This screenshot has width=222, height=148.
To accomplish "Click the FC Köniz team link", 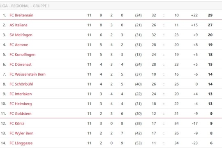I will [x=17, y=123].
